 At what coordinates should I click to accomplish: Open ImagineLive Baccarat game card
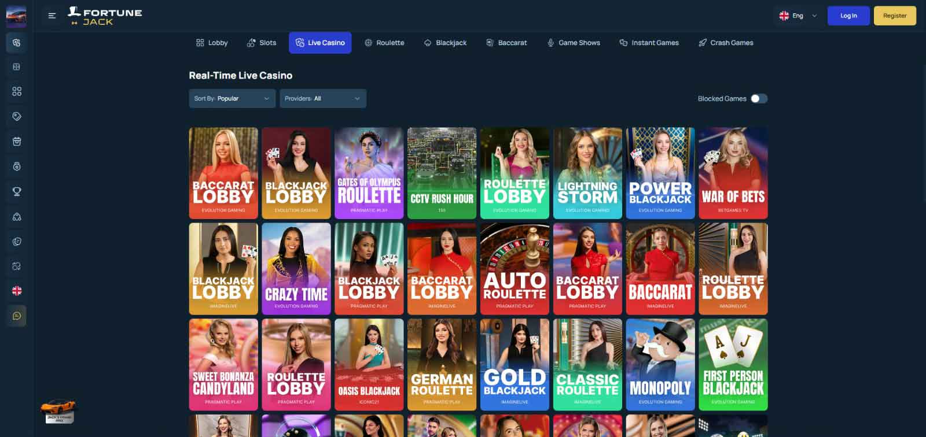(x=660, y=269)
